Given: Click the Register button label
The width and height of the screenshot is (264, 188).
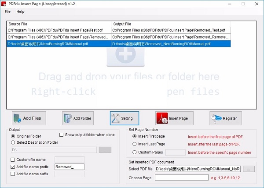Looking at the screenshot, I should 230,118.
